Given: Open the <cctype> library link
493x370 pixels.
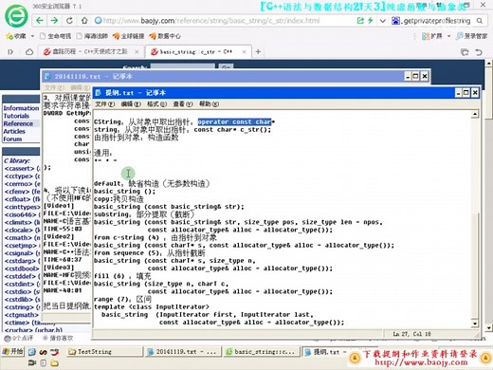Looking at the screenshot, I should [19, 176].
